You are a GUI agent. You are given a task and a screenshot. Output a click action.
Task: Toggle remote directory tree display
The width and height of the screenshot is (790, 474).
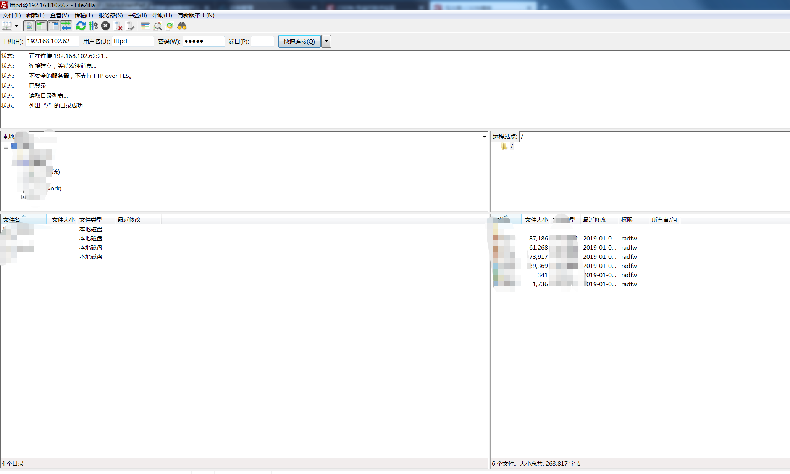(54, 26)
